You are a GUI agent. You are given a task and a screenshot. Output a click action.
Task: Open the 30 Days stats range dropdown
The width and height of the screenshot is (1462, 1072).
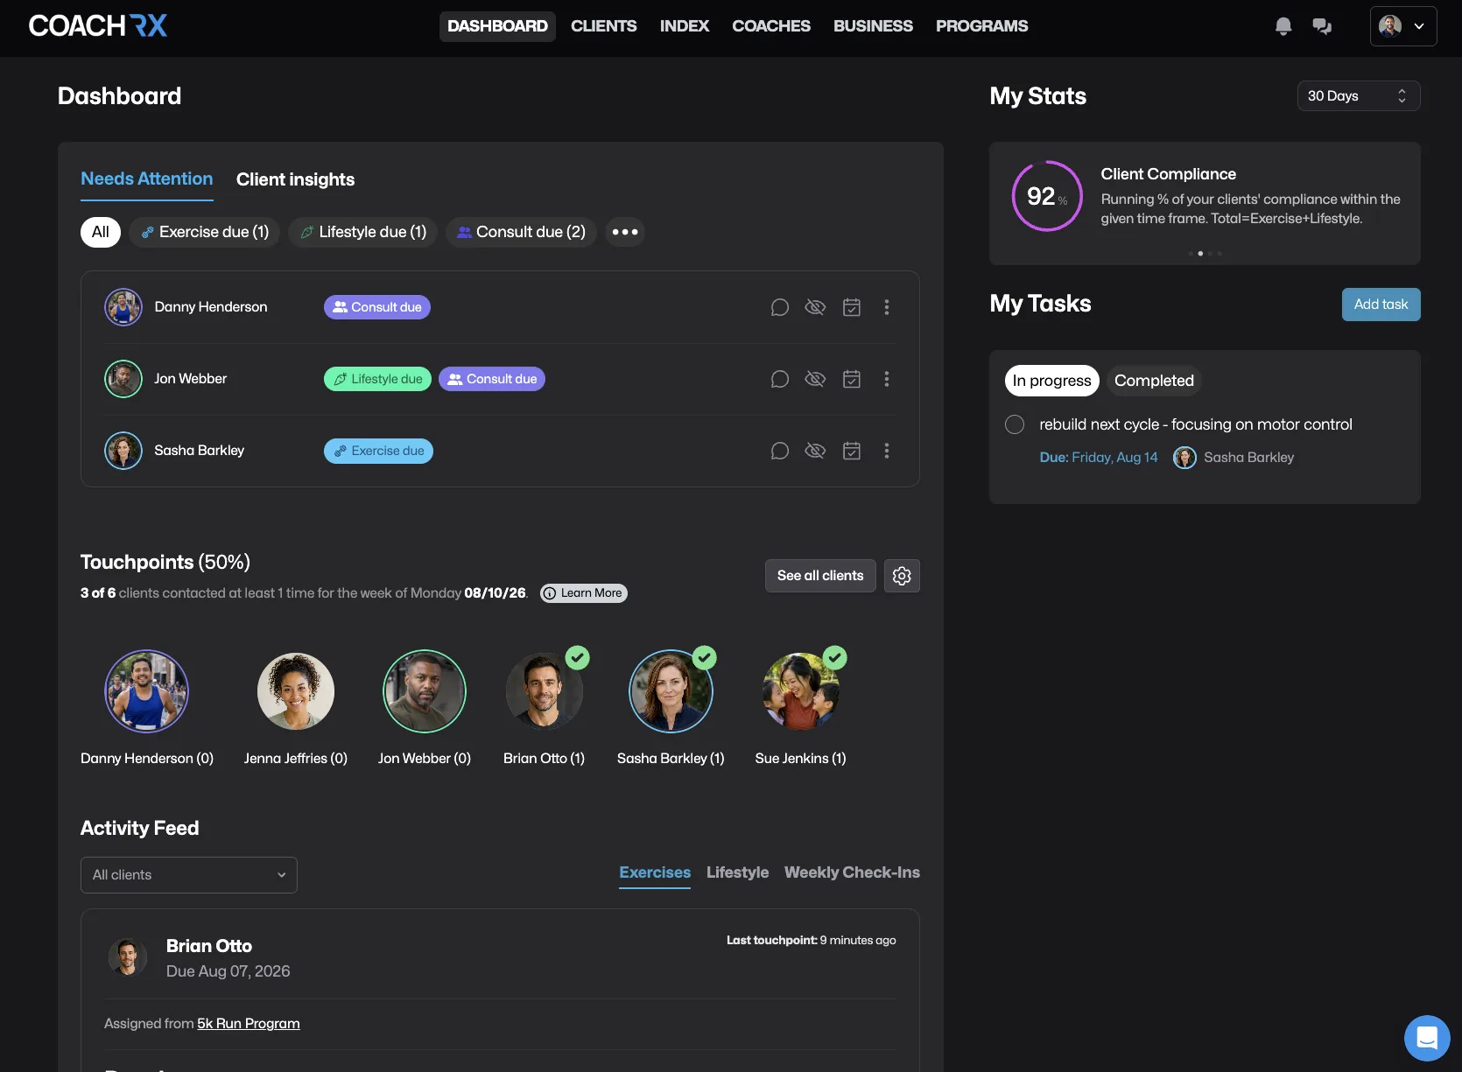click(1359, 96)
